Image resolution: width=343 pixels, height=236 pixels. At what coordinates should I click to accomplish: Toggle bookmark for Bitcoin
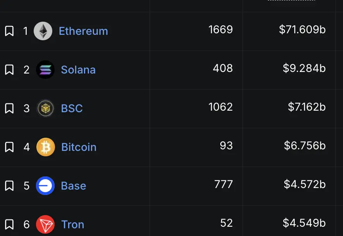tap(9, 147)
